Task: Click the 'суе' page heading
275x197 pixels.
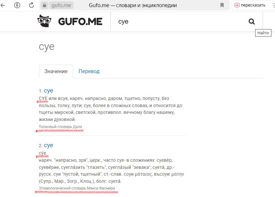Action: (47, 47)
